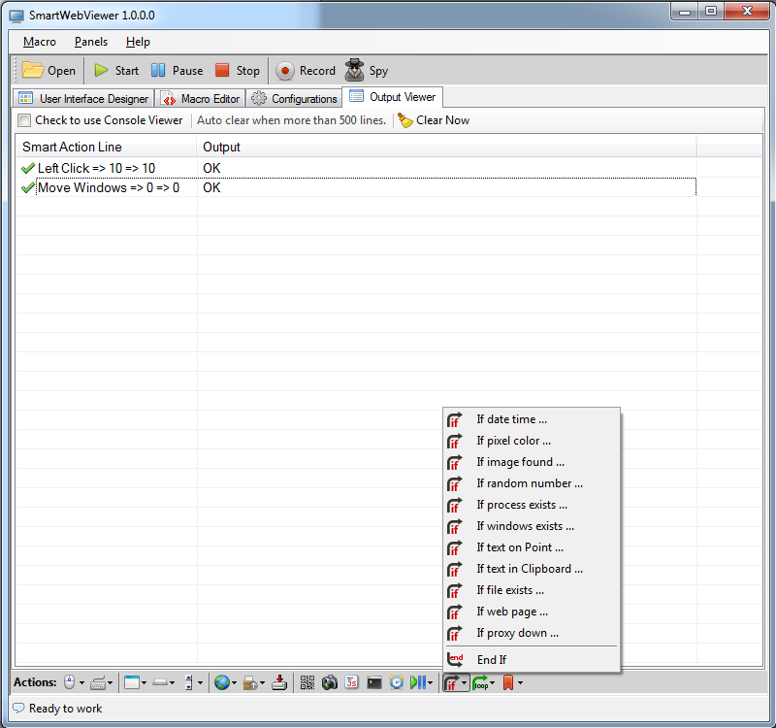Click the black console command action icon
This screenshot has width=776, height=728.
pos(374,683)
